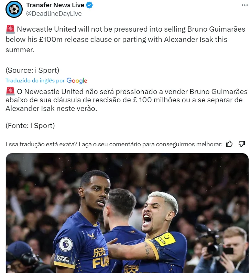
Task: Open Transfer News Live profile avatar
Action: (x=14, y=9)
